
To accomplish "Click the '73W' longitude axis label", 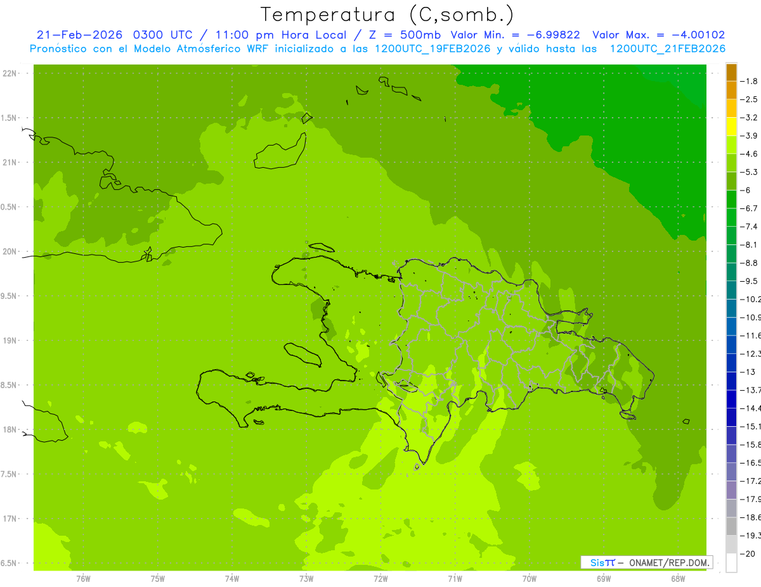I will point(306,578).
